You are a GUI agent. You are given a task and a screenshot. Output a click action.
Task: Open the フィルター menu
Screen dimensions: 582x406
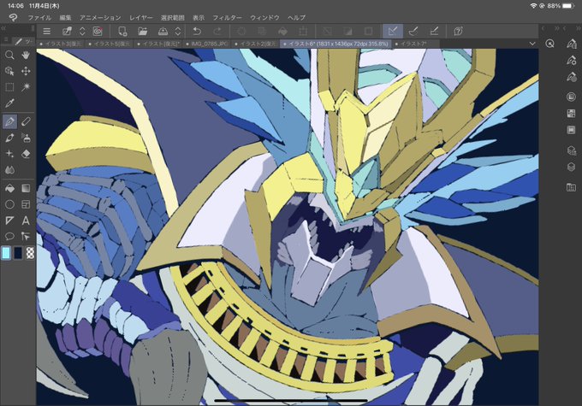[x=227, y=17]
